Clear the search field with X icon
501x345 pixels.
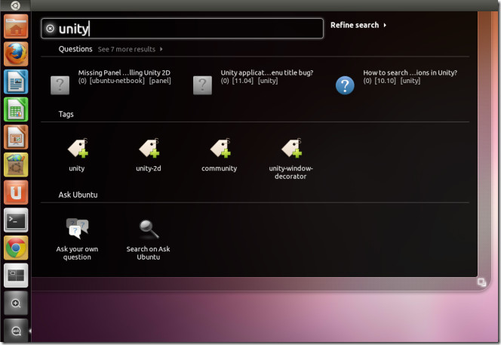tap(50, 29)
